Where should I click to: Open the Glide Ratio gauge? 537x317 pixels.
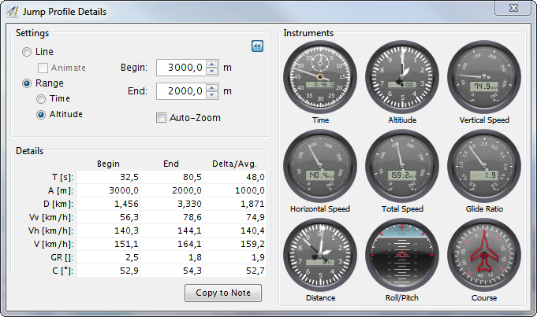click(x=484, y=167)
